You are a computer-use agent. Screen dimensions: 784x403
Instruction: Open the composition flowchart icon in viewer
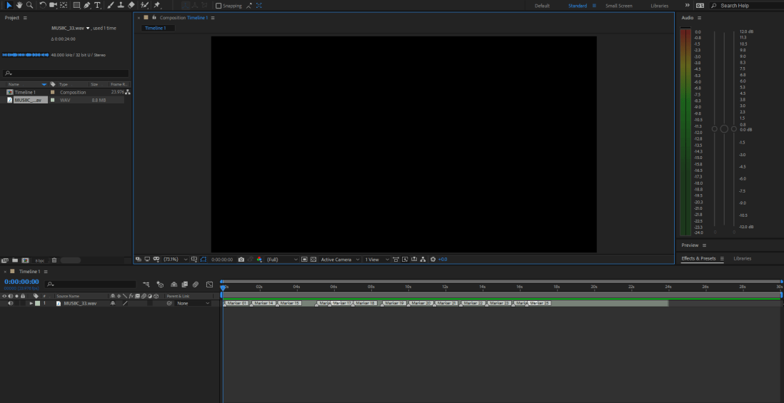tap(423, 260)
